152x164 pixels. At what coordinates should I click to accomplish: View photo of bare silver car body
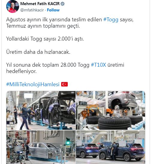pos(41,147)
